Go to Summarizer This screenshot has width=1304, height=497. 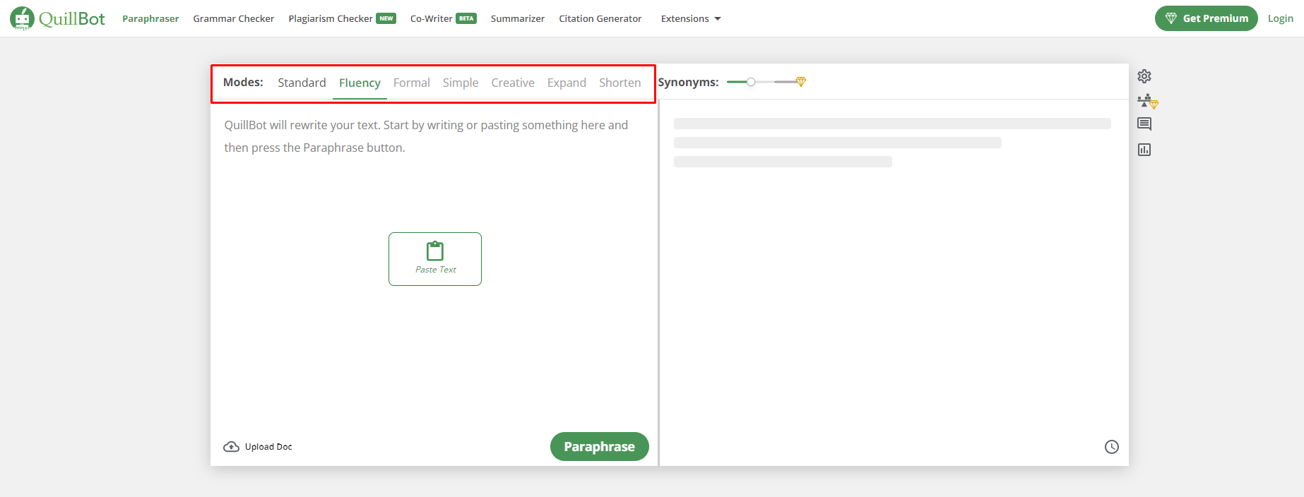(x=518, y=18)
